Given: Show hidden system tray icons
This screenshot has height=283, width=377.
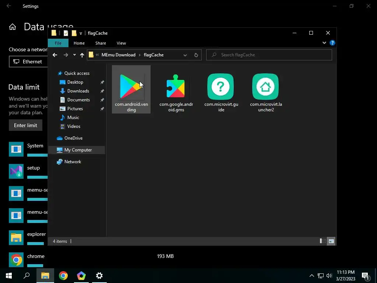Looking at the screenshot, I should (x=311, y=276).
